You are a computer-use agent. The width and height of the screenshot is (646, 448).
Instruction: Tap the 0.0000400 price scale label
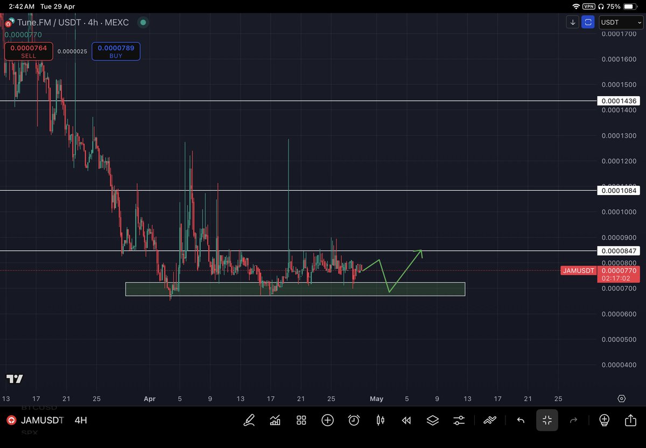(619, 365)
